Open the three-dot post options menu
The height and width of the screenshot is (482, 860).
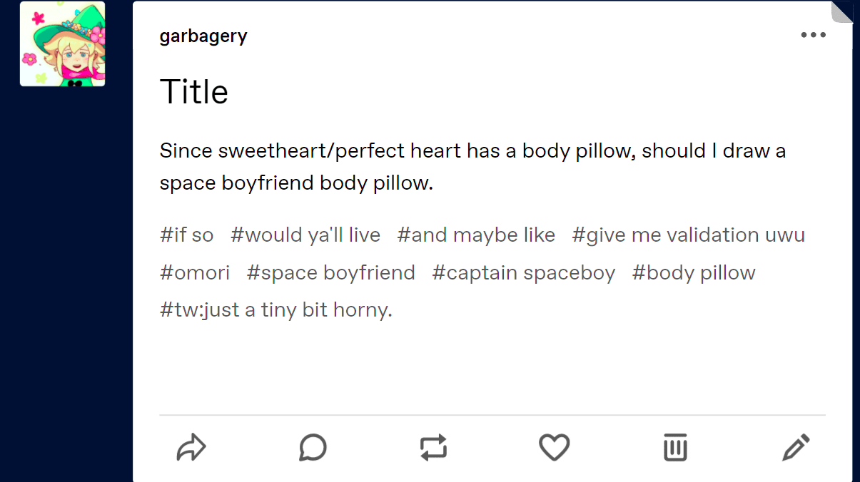[814, 34]
